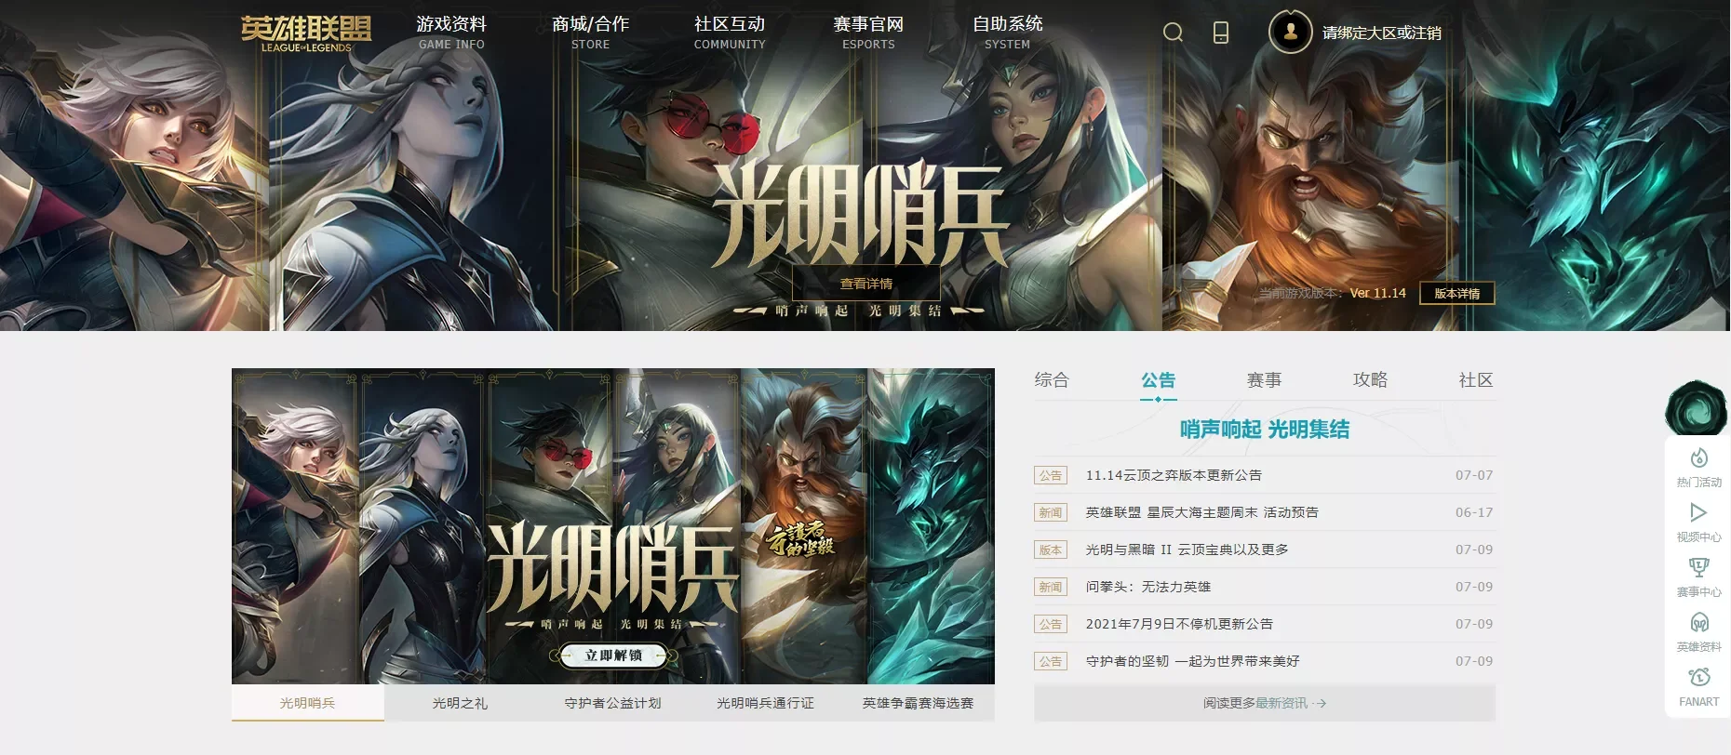Click the 版本详情 button
The width and height of the screenshot is (1731, 755).
[1456, 293]
